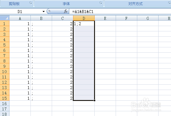Click cell B1 containing semicolon
171x116 pixels.
click(x=41, y=23)
